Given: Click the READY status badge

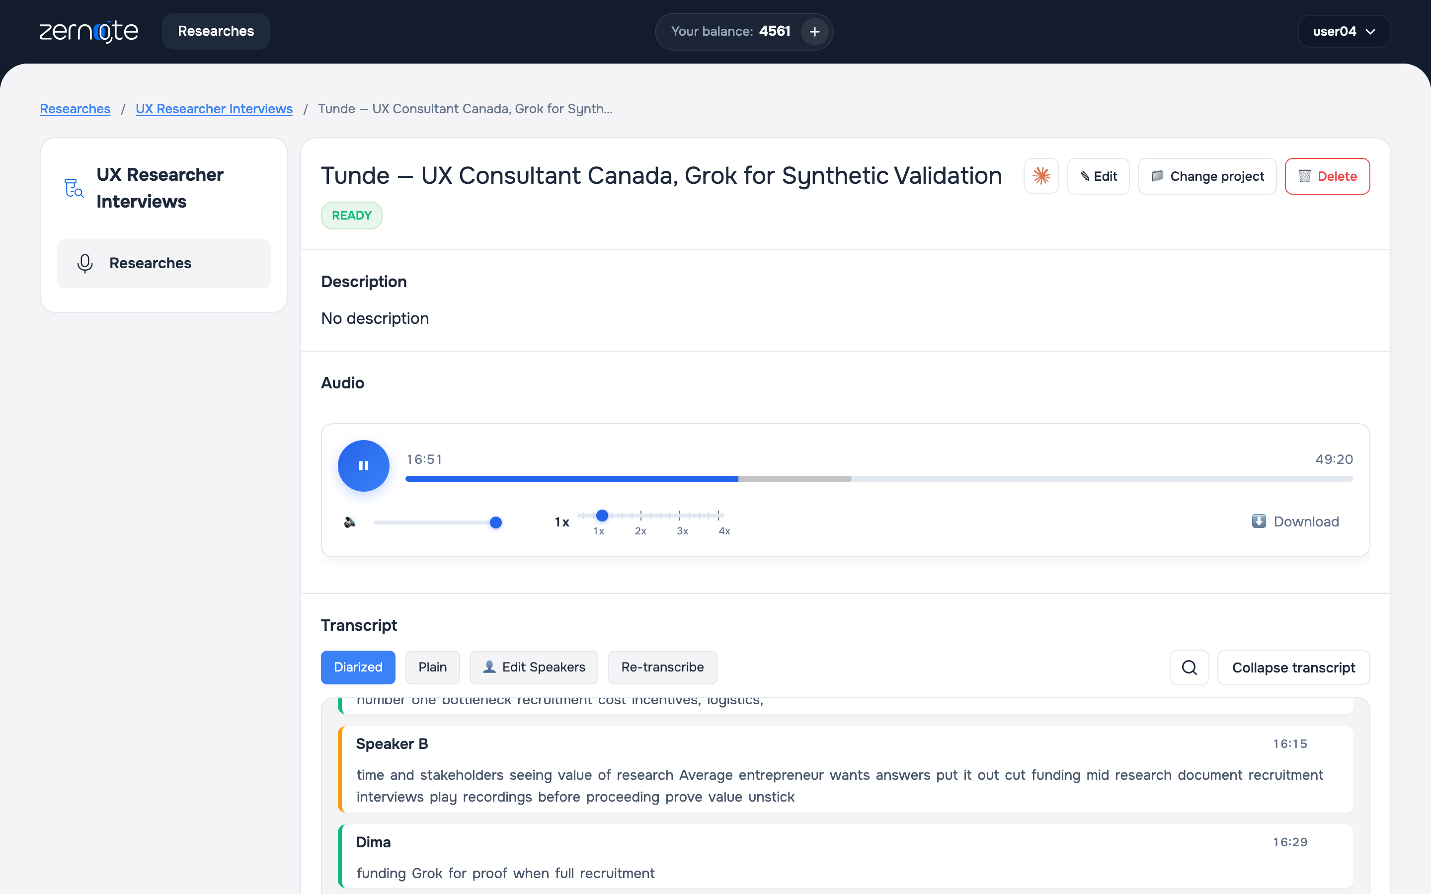Looking at the screenshot, I should tap(352, 215).
